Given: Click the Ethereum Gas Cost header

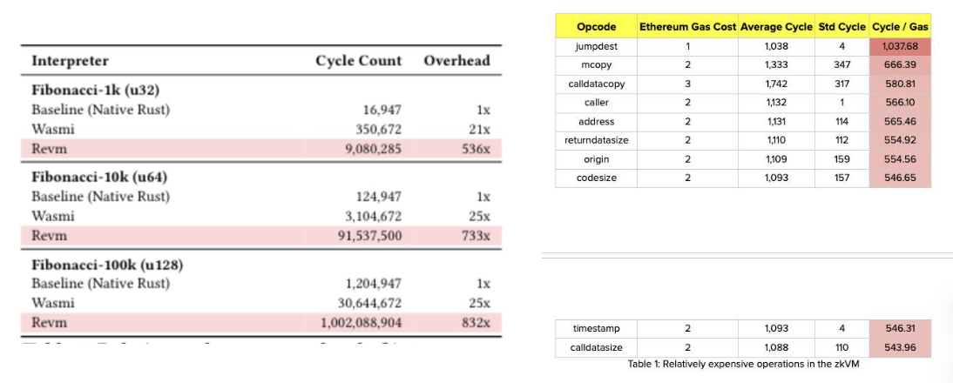Looking at the screenshot, I should 687,27.
